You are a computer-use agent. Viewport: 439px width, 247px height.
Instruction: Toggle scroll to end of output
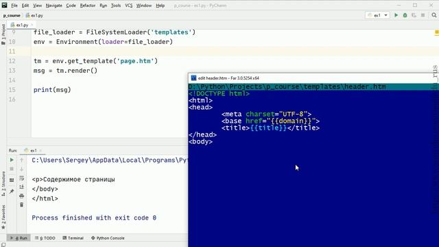[21, 187]
